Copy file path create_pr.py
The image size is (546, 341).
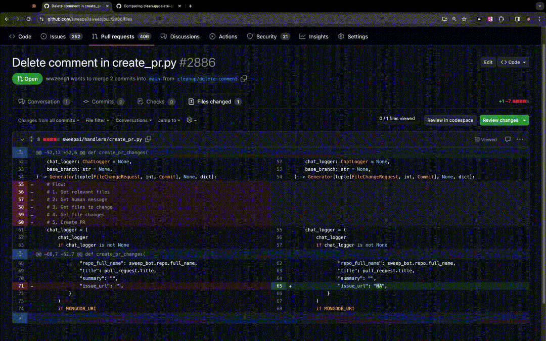(148, 139)
